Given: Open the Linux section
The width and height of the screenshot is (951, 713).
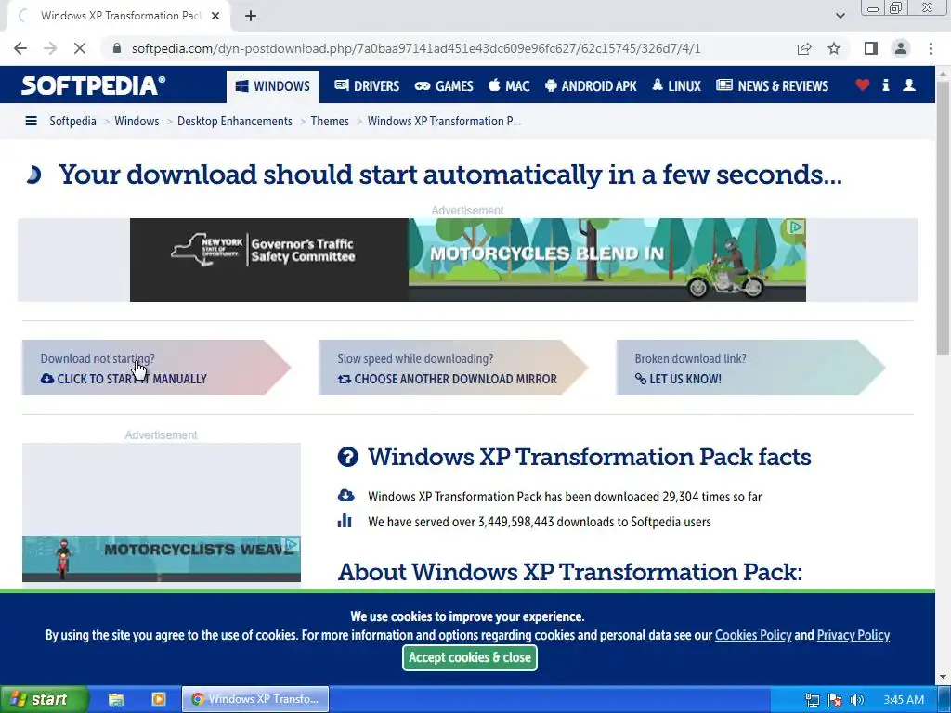Looking at the screenshot, I should pos(676,86).
